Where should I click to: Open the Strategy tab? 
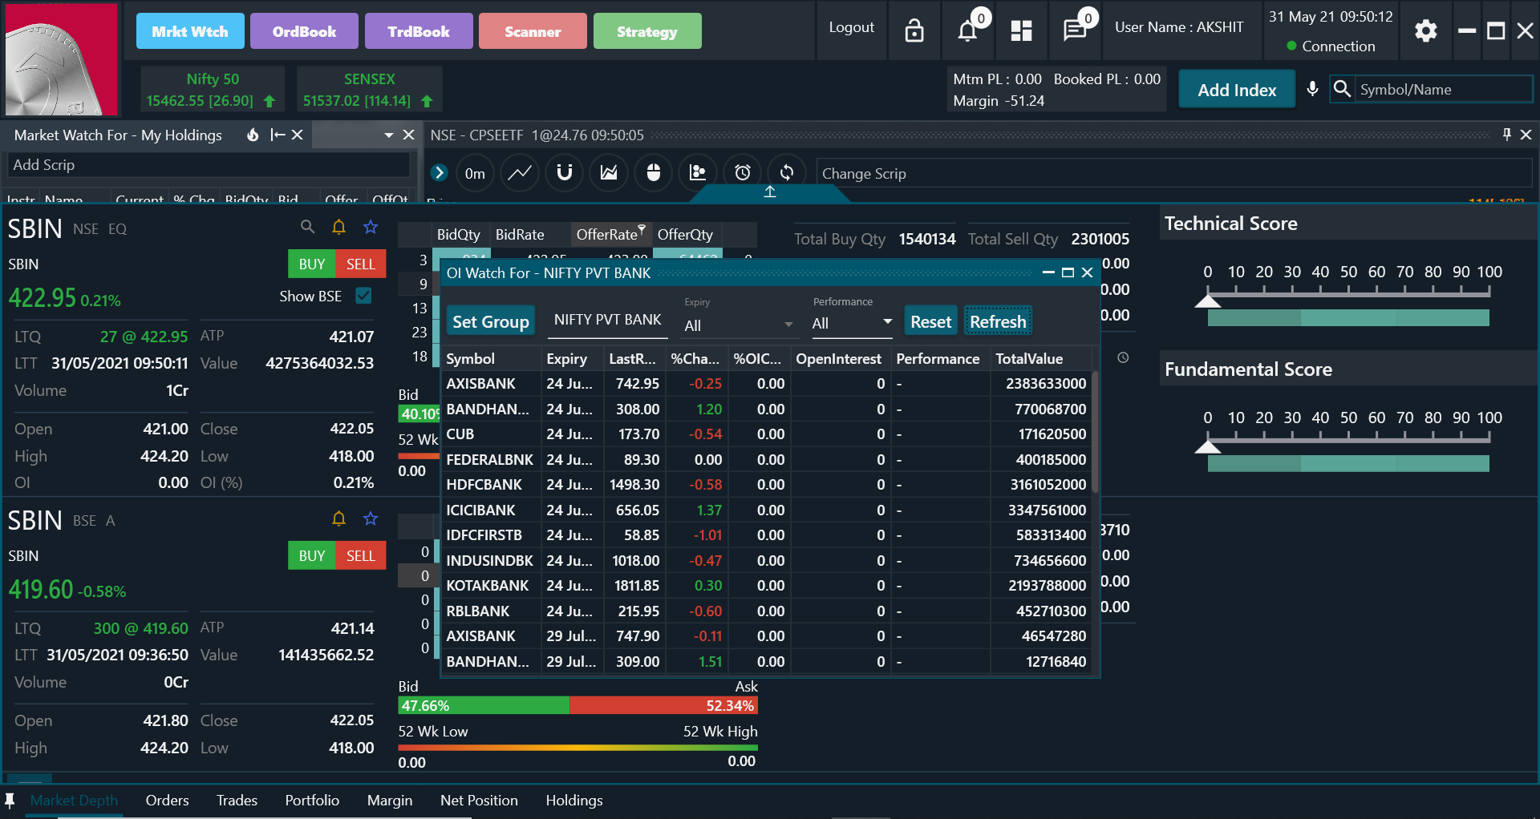tap(647, 31)
